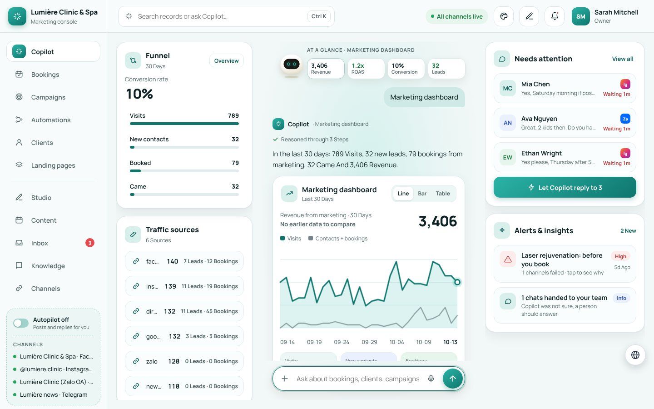Screen dimensions: 654x409
Task: Toggle the Autopilot switch on
Action: click(21, 323)
